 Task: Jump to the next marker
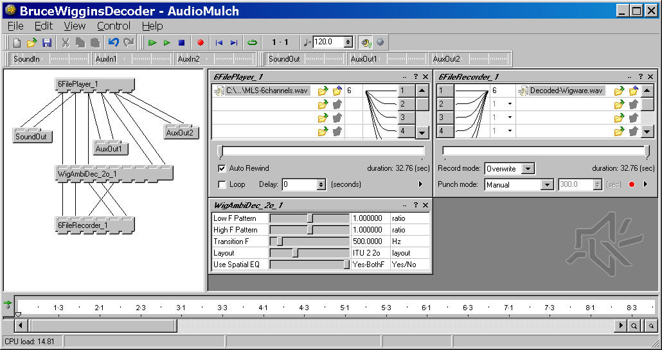click(x=234, y=42)
